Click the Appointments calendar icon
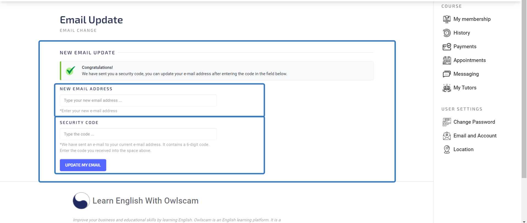Image resolution: width=527 pixels, height=223 pixels. pos(447,60)
